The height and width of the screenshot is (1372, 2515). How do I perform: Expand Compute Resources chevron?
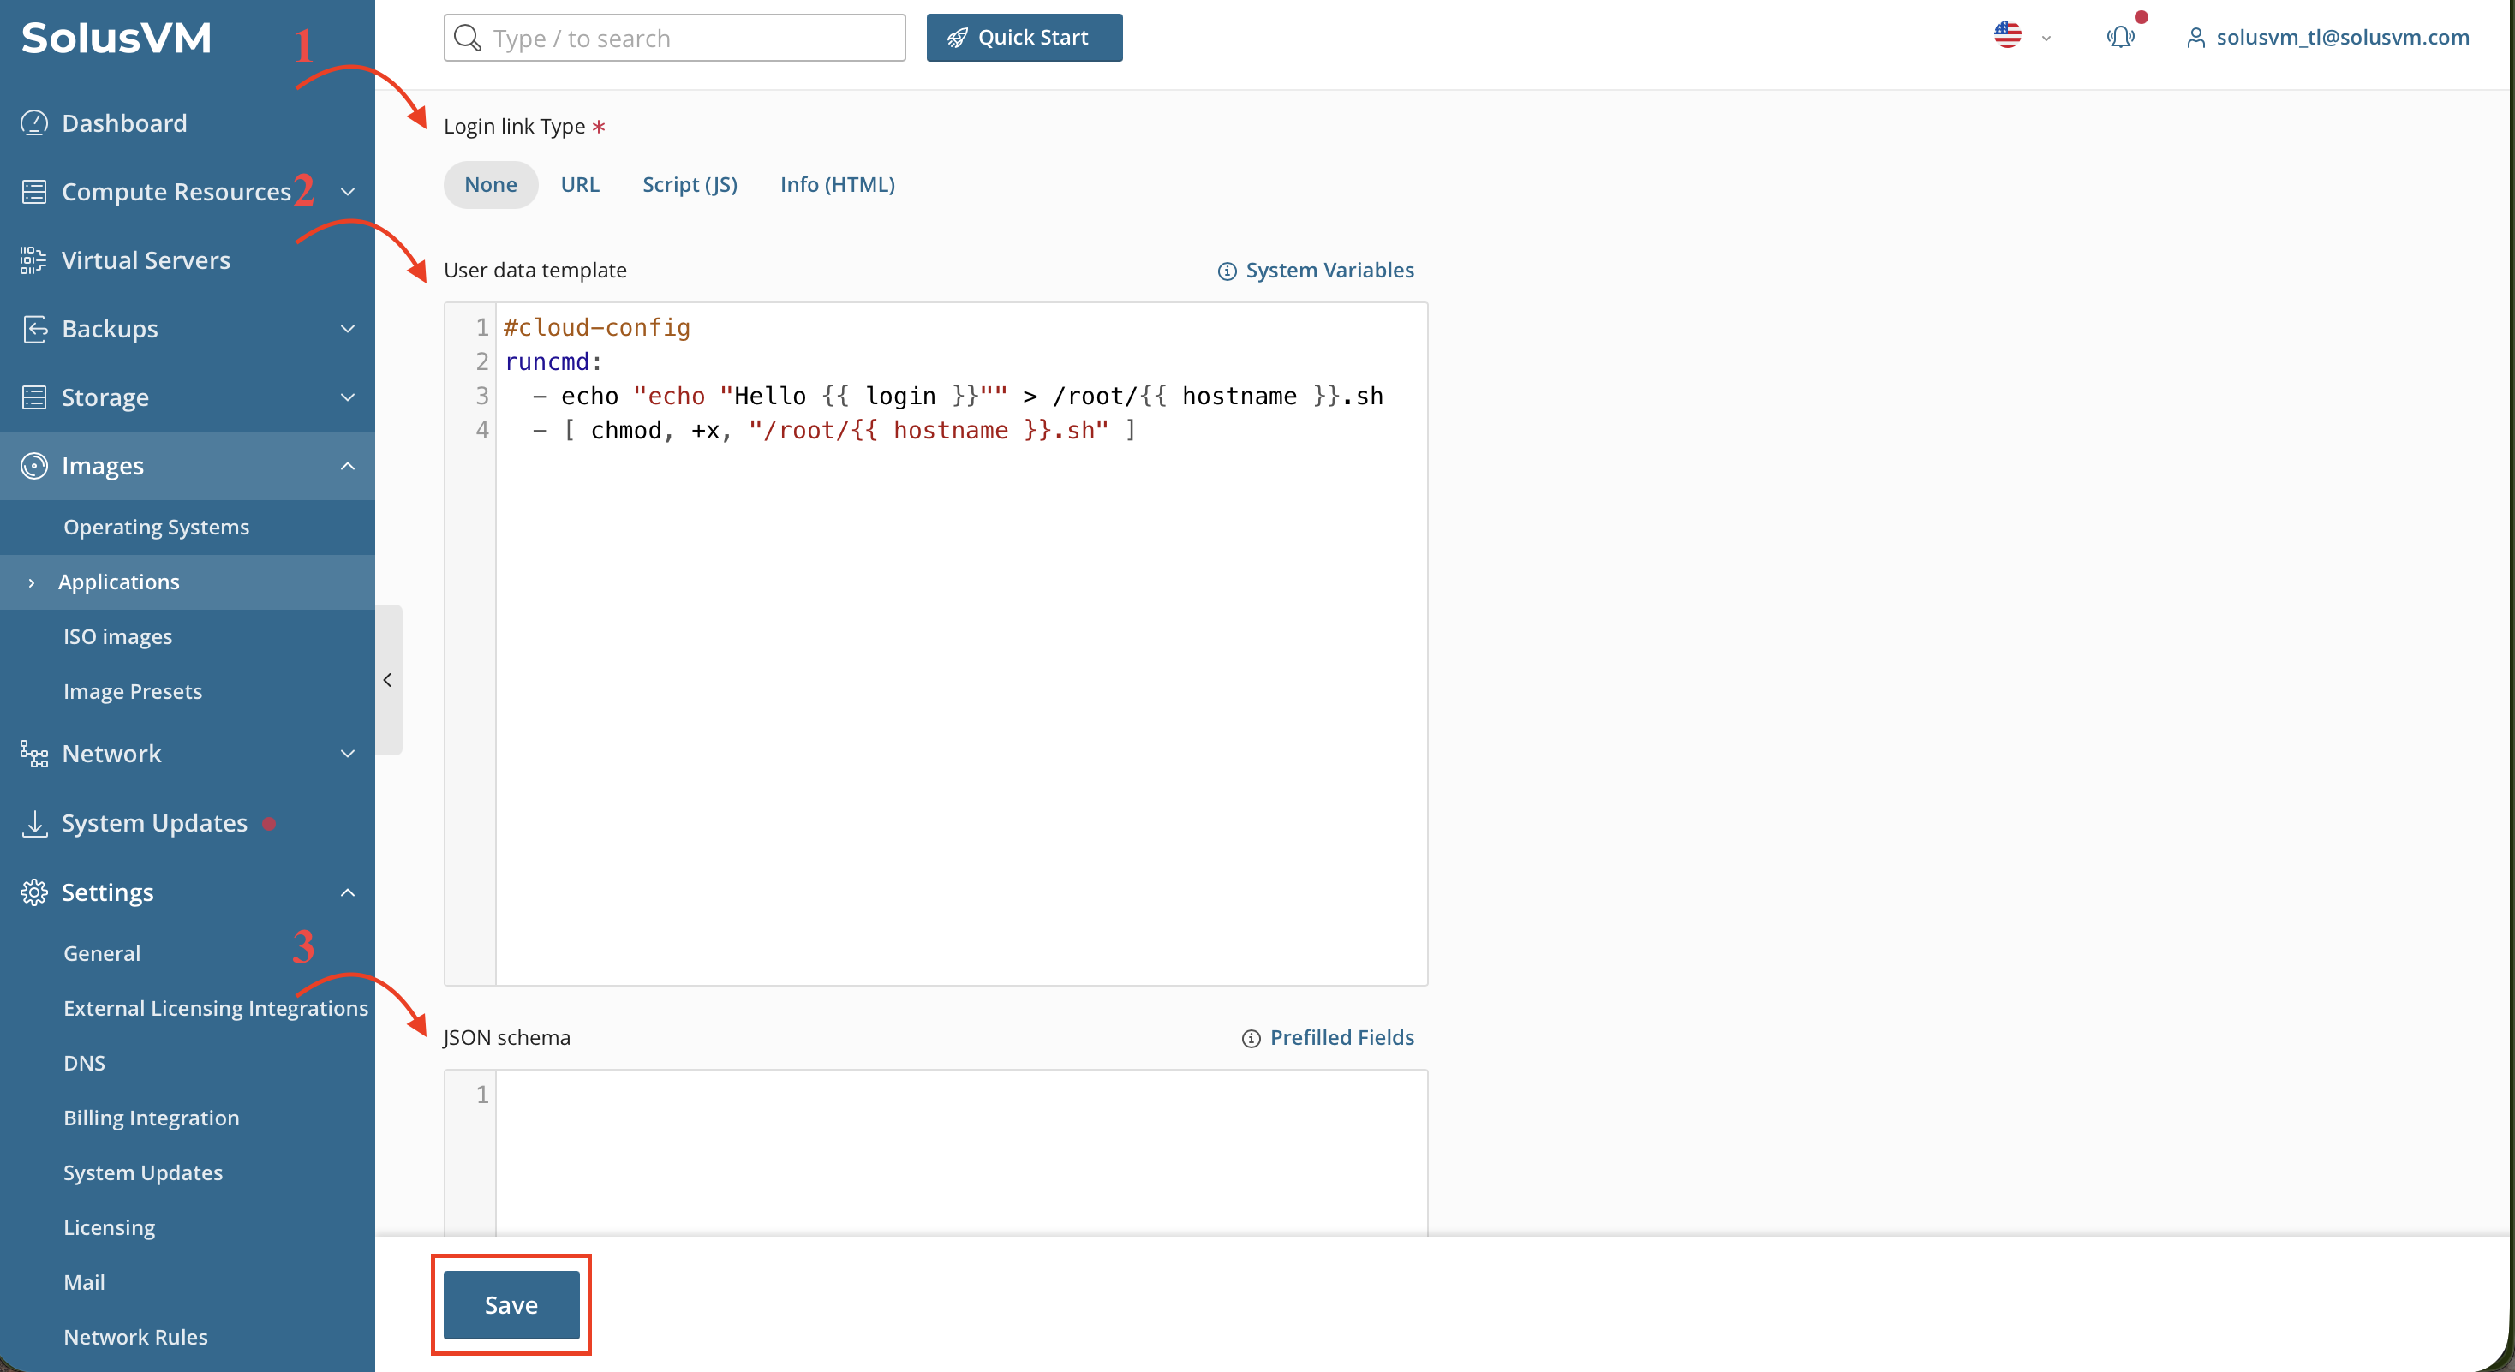click(x=348, y=192)
